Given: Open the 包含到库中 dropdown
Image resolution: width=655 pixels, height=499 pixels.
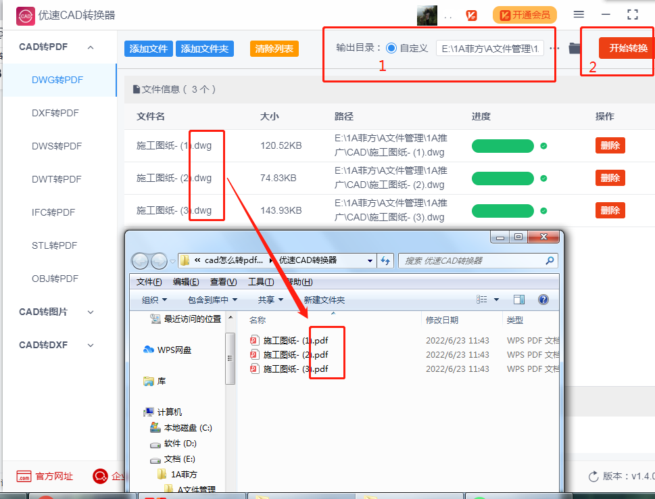Looking at the screenshot, I should (213, 300).
